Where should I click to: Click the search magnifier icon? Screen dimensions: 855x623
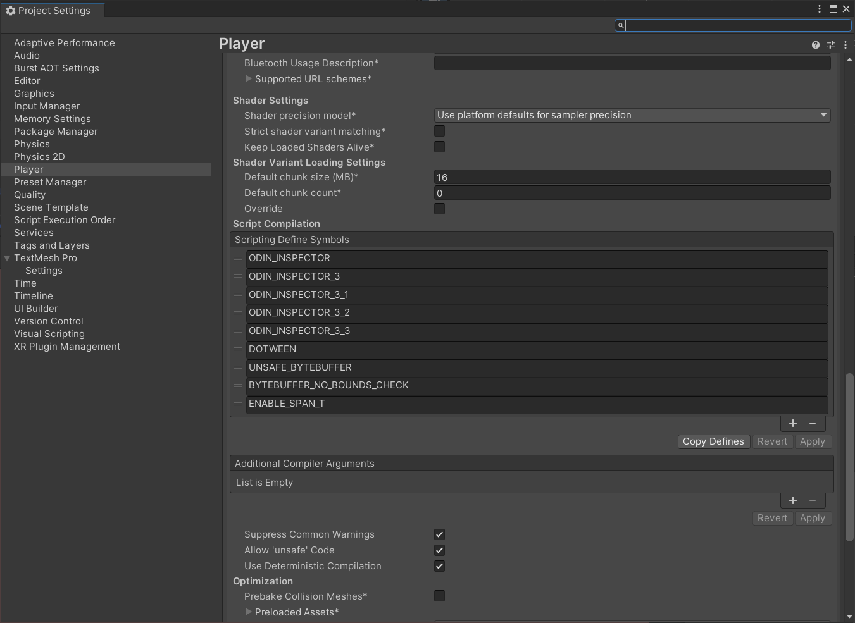[x=621, y=25]
